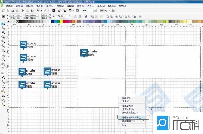Open the undo history dropdown arrow
The image size is (203, 134).
[42, 11]
